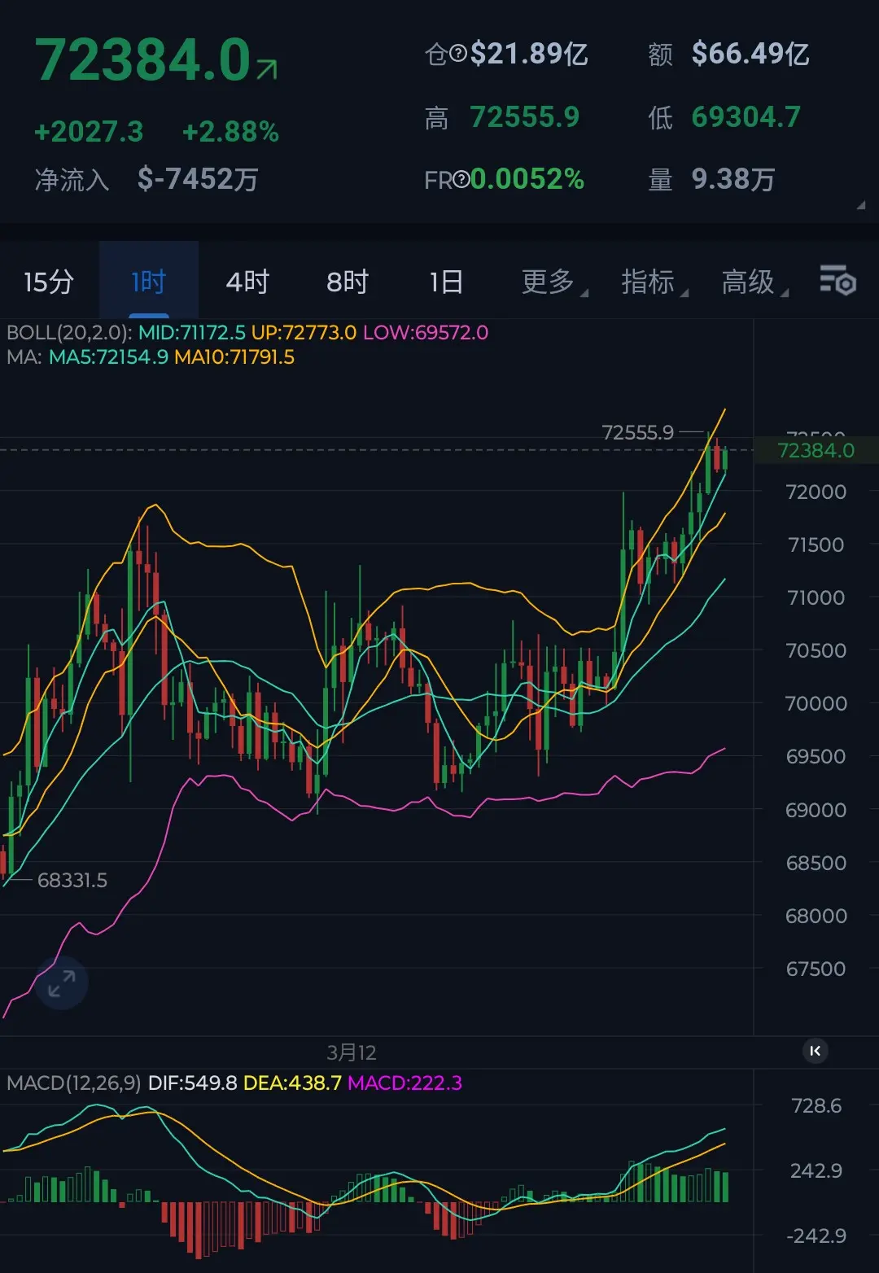The width and height of the screenshot is (879, 1273).
Task: Tap turnover value $66.49亿
Action: pos(750,54)
